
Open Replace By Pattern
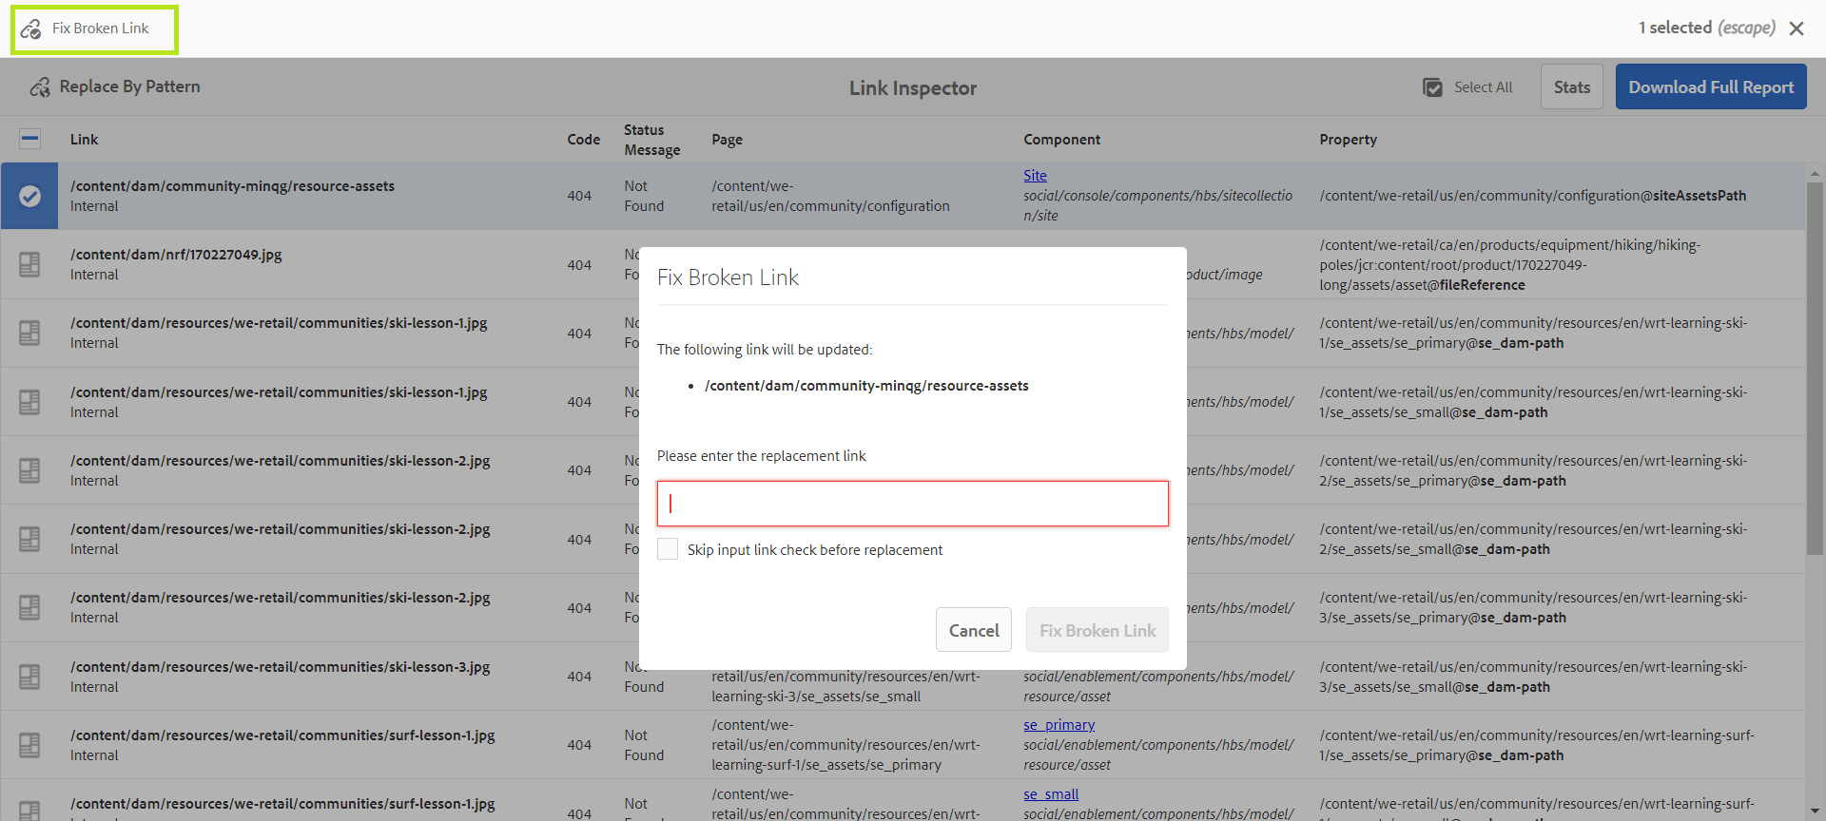click(x=115, y=86)
